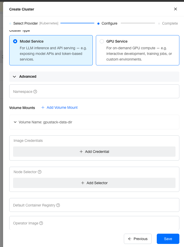Show Operator Image help icon
184x247 pixels.
click(x=41, y=223)
